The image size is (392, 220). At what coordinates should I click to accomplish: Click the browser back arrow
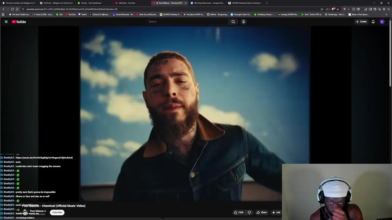(x=3, y=9)
